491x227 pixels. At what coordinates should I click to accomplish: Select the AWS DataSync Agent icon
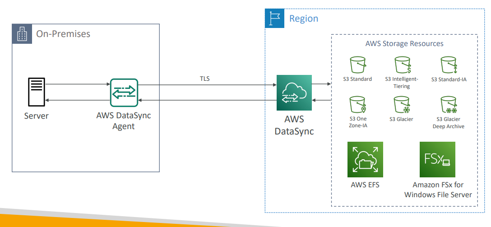(x=124, y=93)
